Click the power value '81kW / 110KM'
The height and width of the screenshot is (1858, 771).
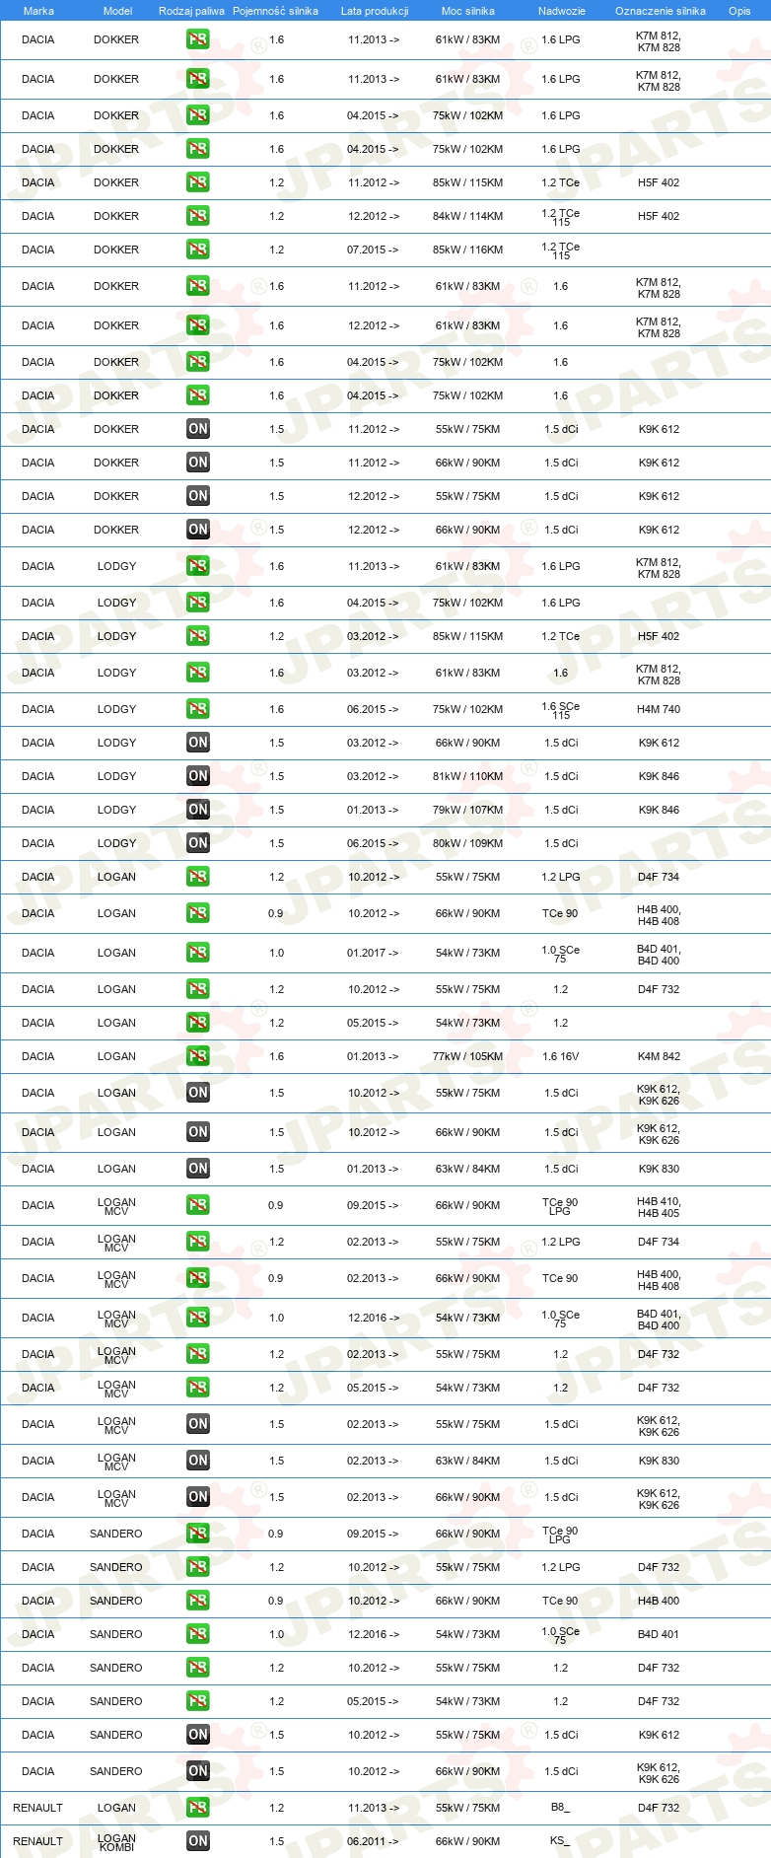pos(467,776)
